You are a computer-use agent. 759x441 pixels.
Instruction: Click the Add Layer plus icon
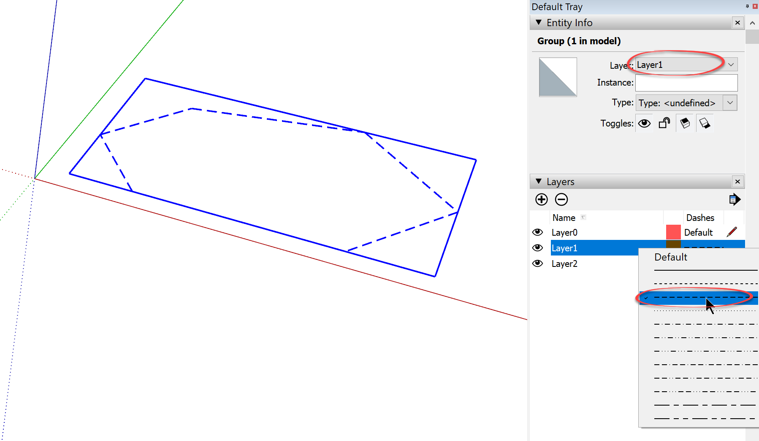(x=541, y=199)
